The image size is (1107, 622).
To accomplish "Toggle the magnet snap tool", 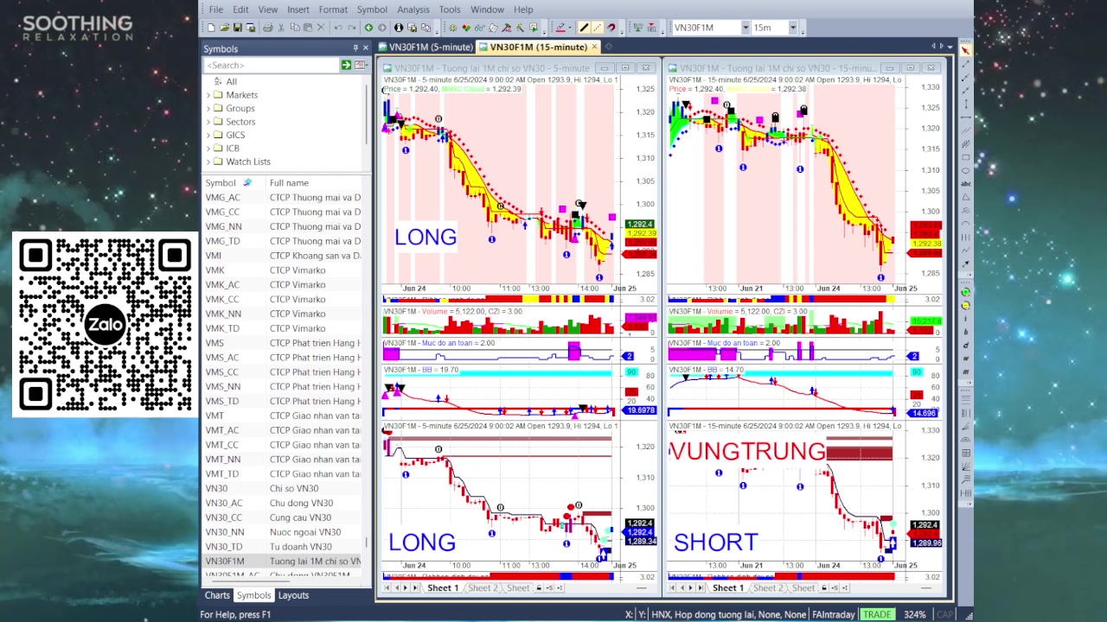I will [611, 28].
